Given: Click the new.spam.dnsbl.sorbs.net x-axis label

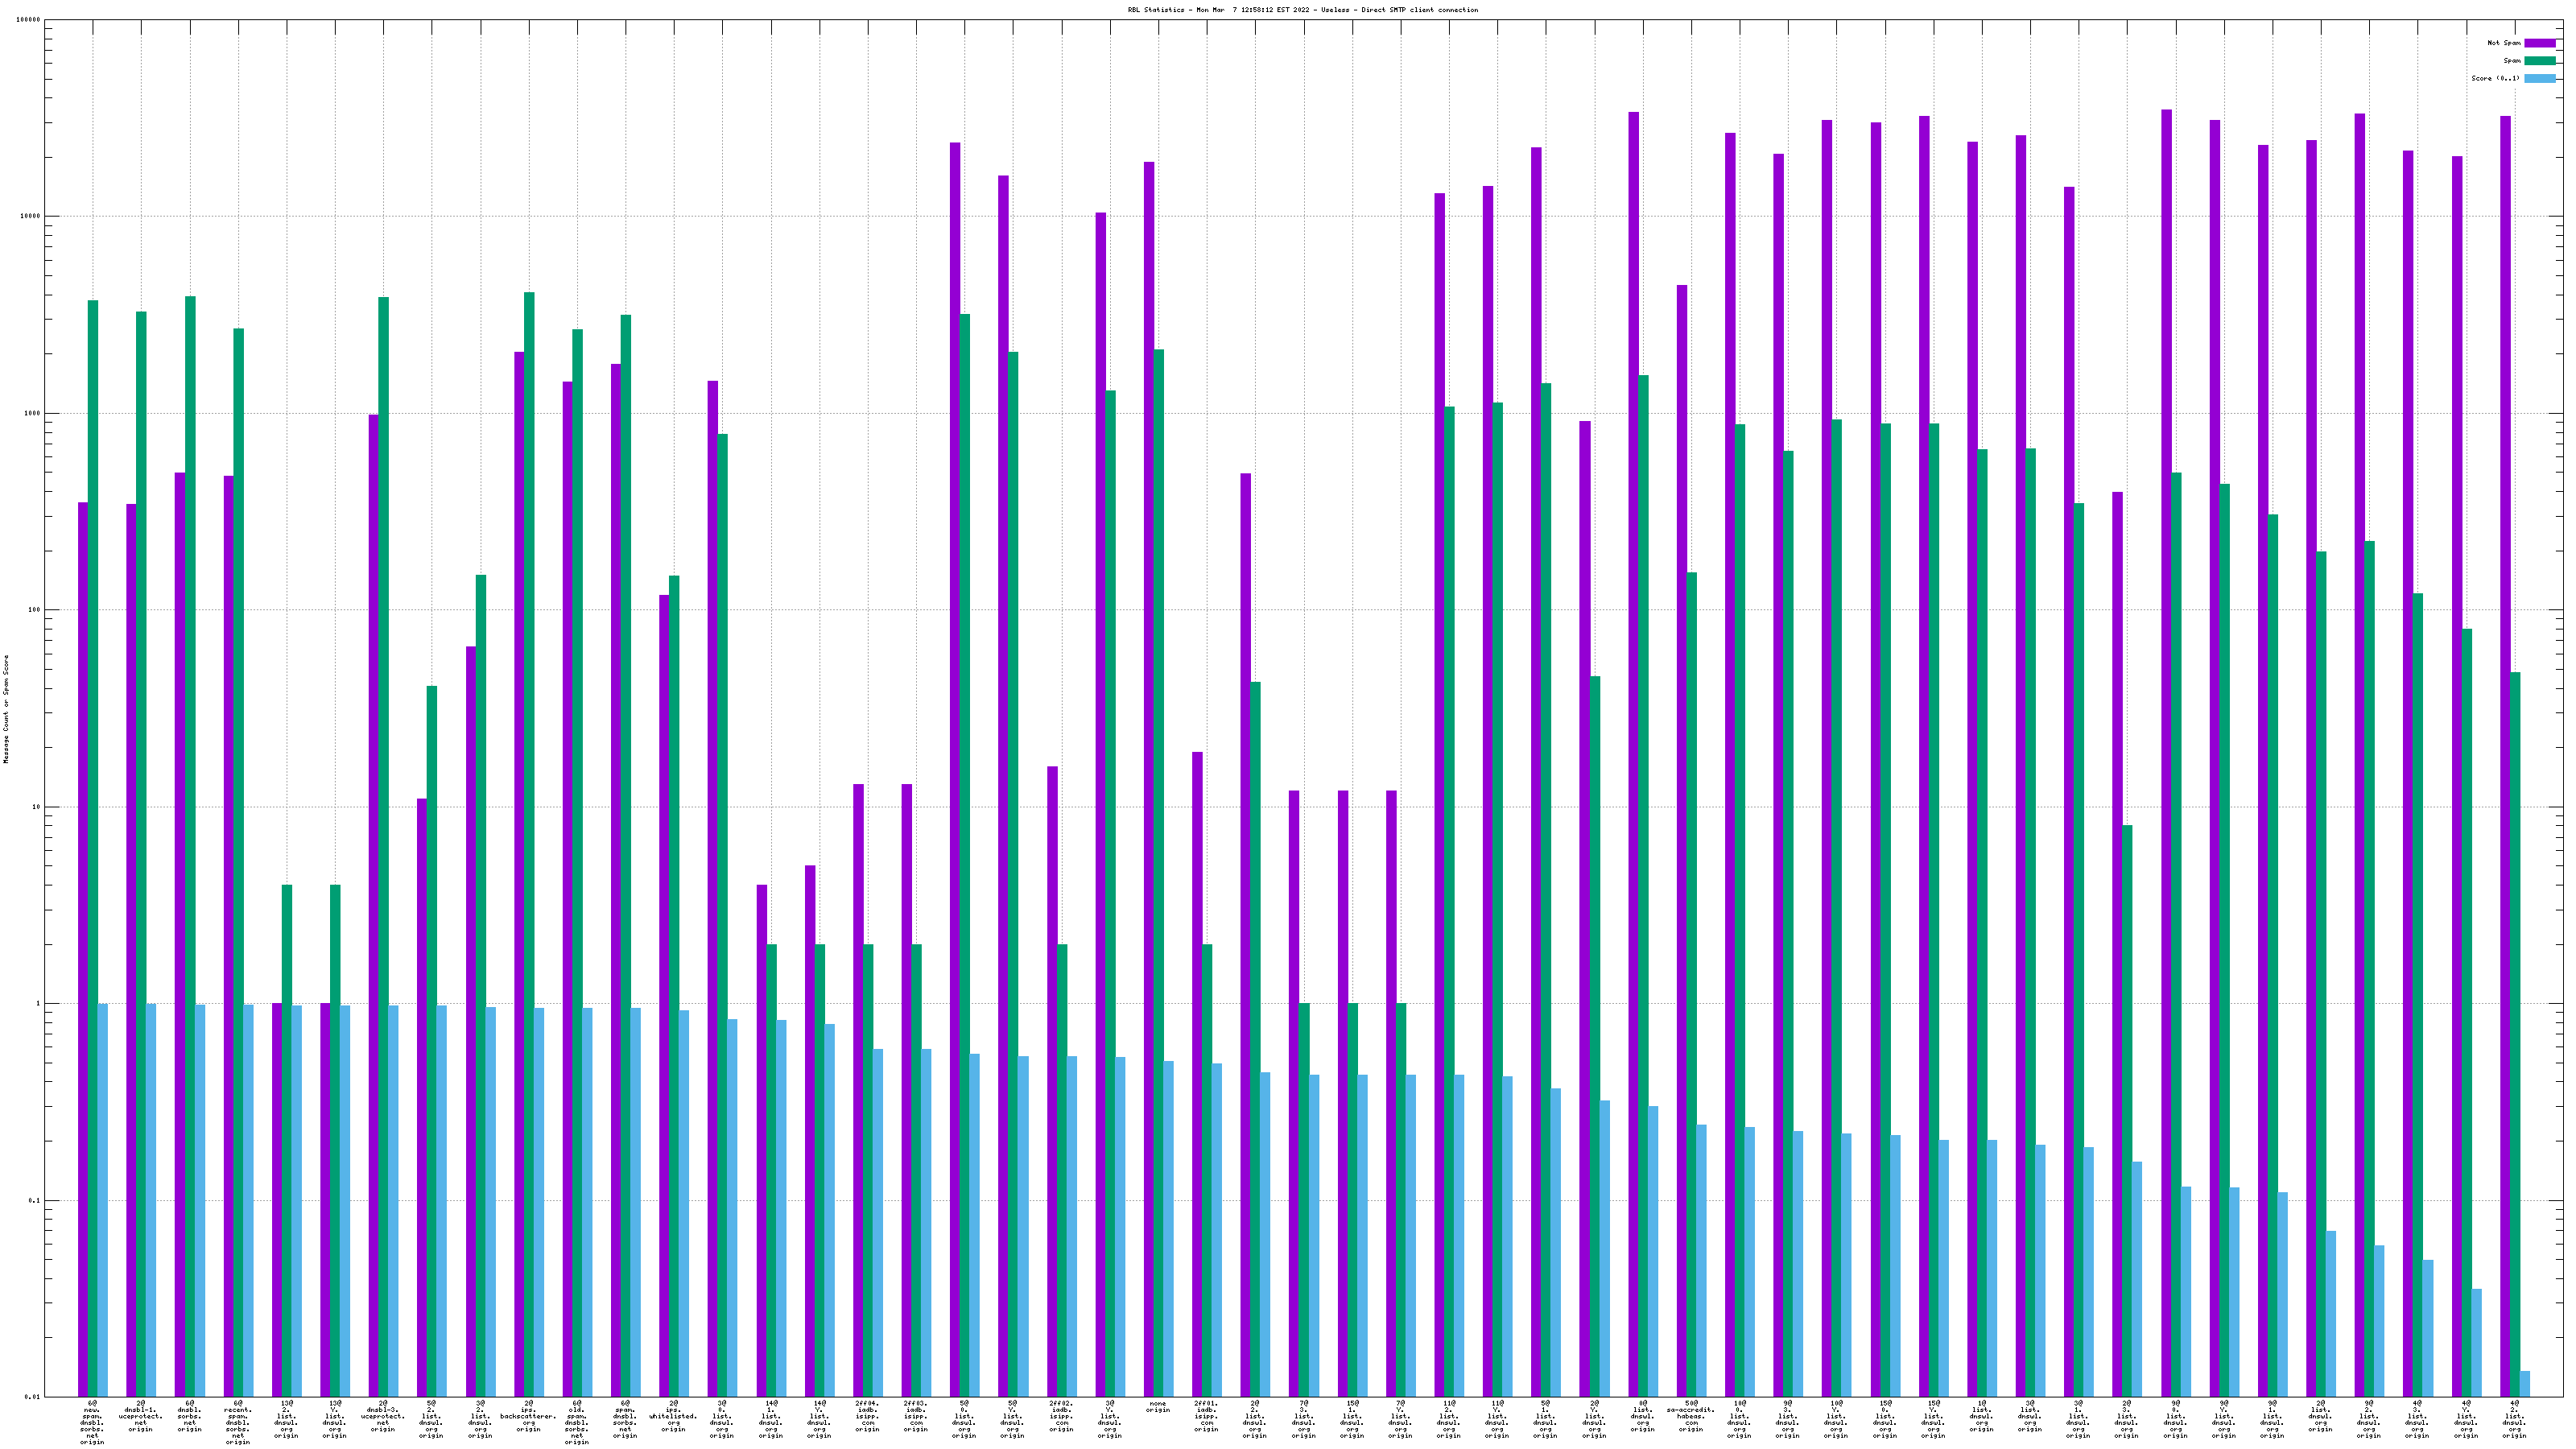Looking at the screenshot, I should point(92,1423).
